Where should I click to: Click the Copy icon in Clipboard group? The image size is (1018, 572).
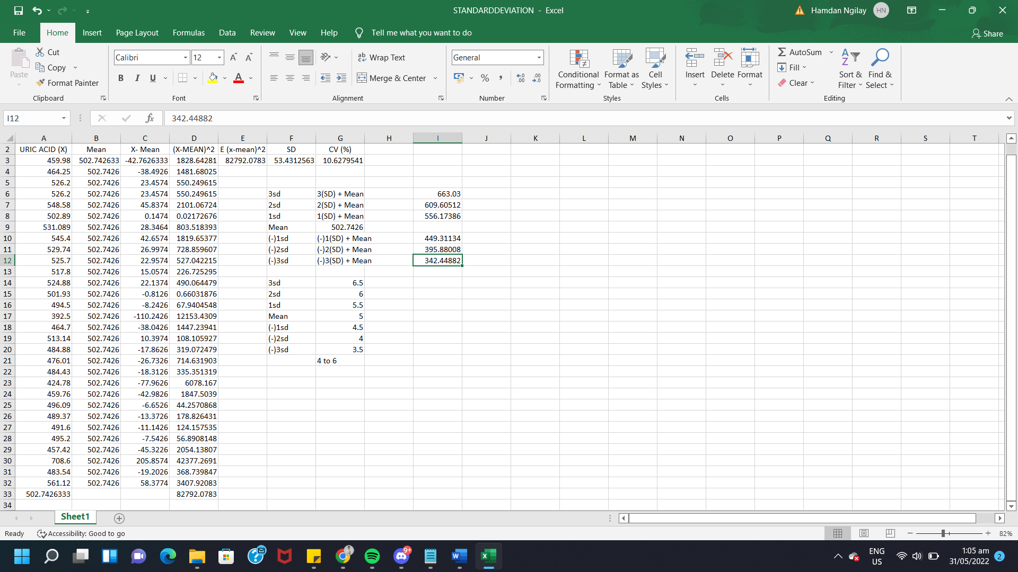tap(40, 67)
